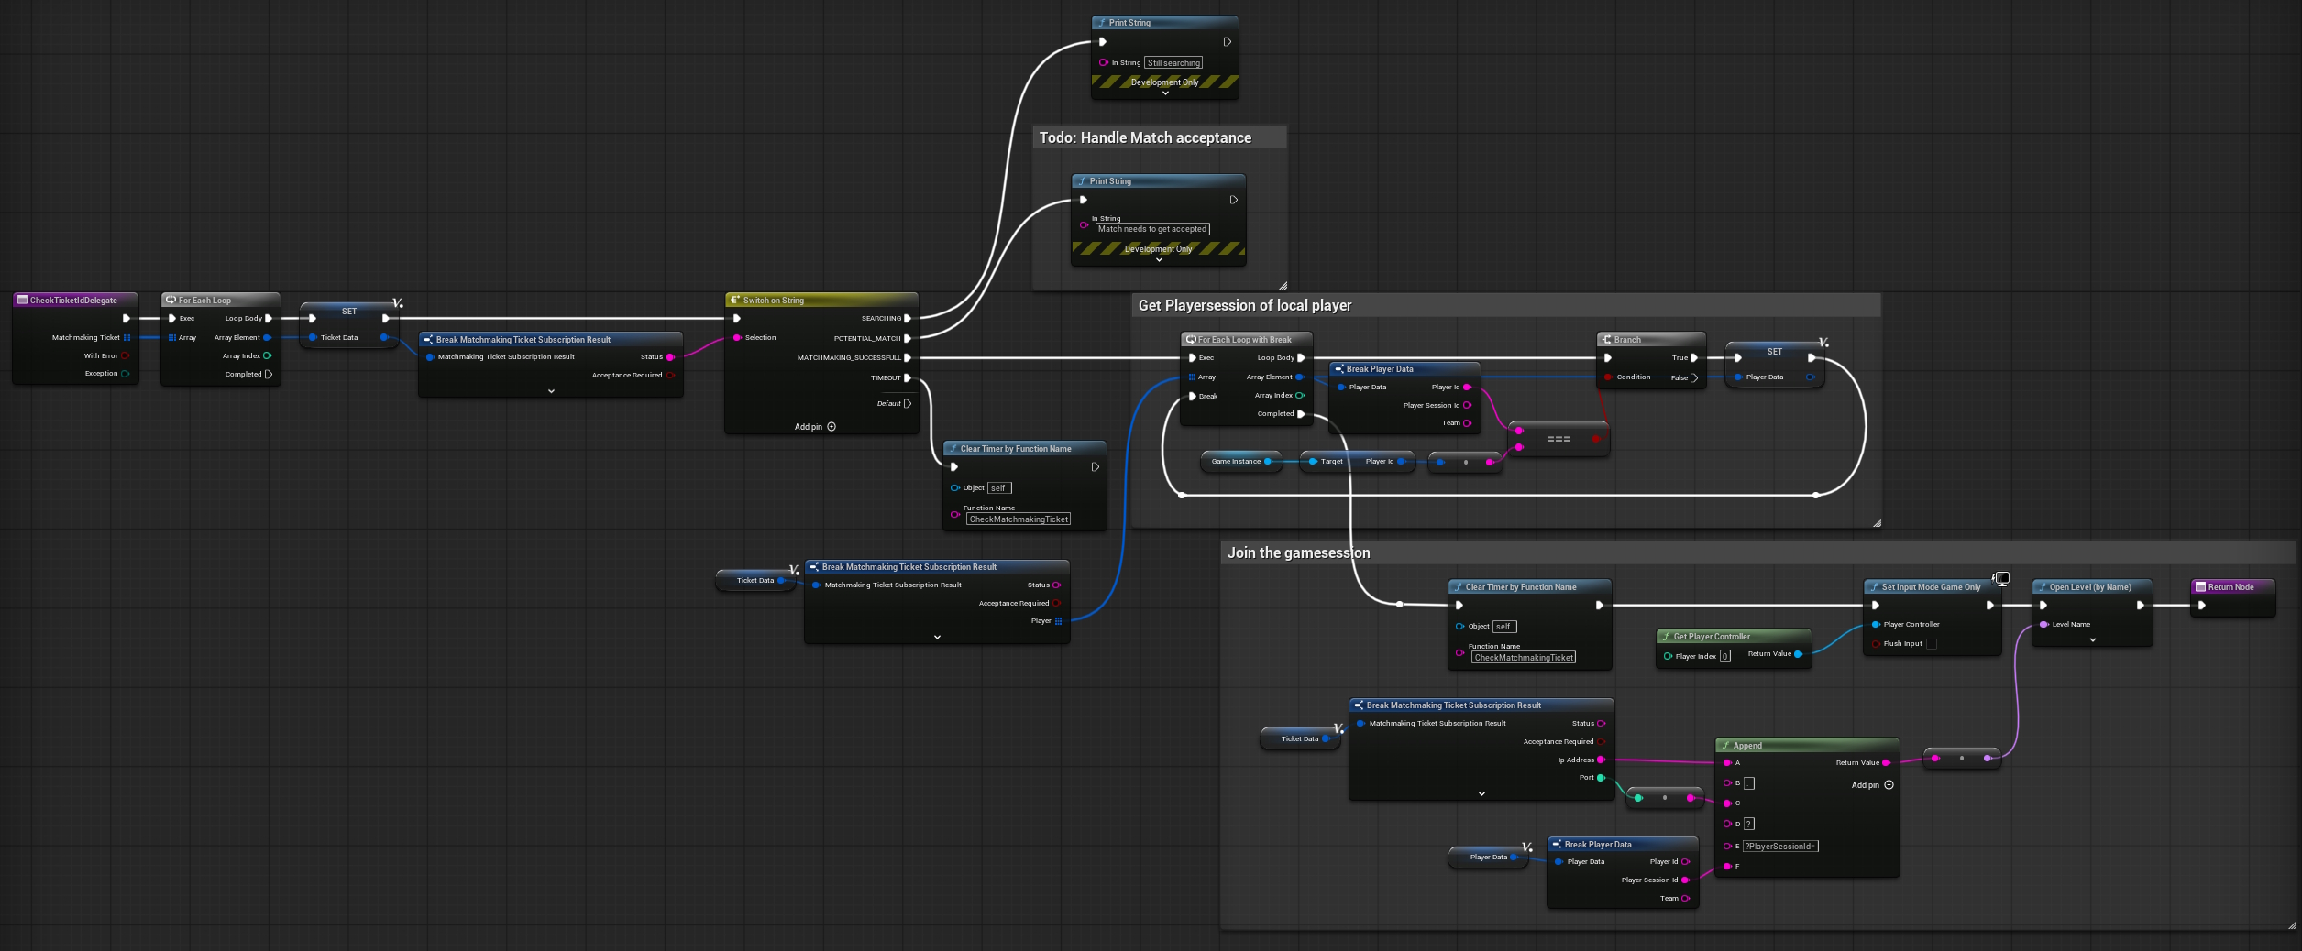Screen dimensions: 2302x951
Task: Select the Return Node icon
Action: (2200, 587)
